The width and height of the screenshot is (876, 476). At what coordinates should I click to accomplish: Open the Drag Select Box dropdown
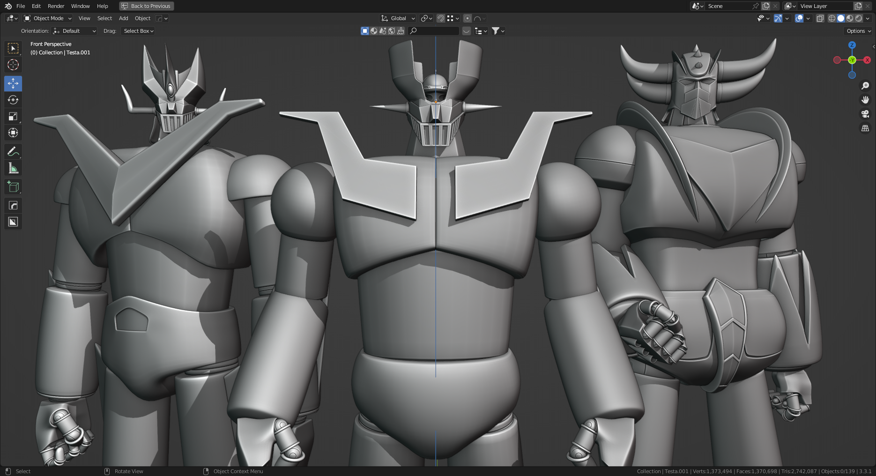138,31
